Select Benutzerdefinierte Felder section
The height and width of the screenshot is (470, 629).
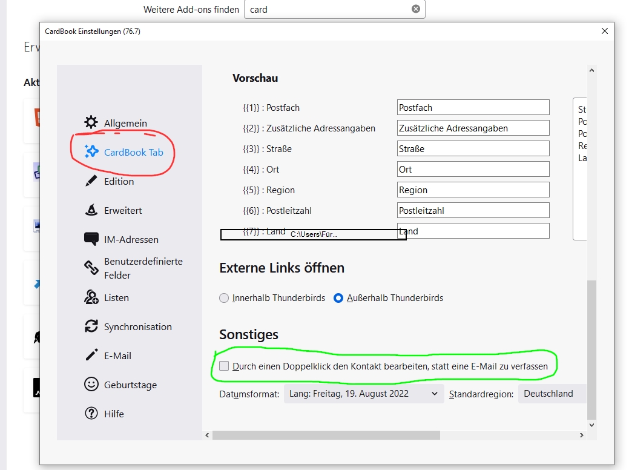tap(143, 268)
